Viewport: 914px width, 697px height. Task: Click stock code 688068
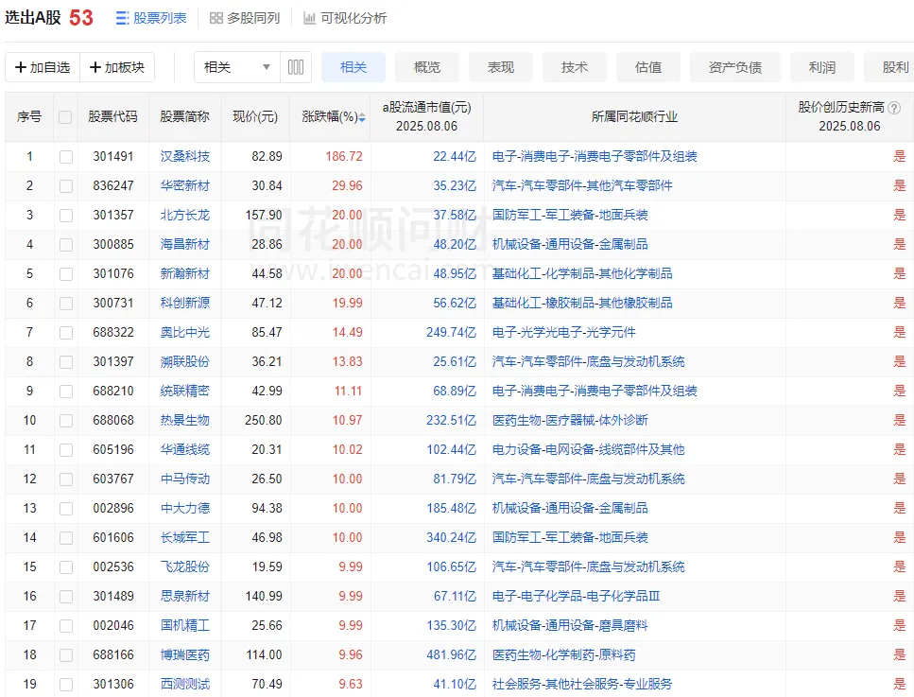[113, 421]
